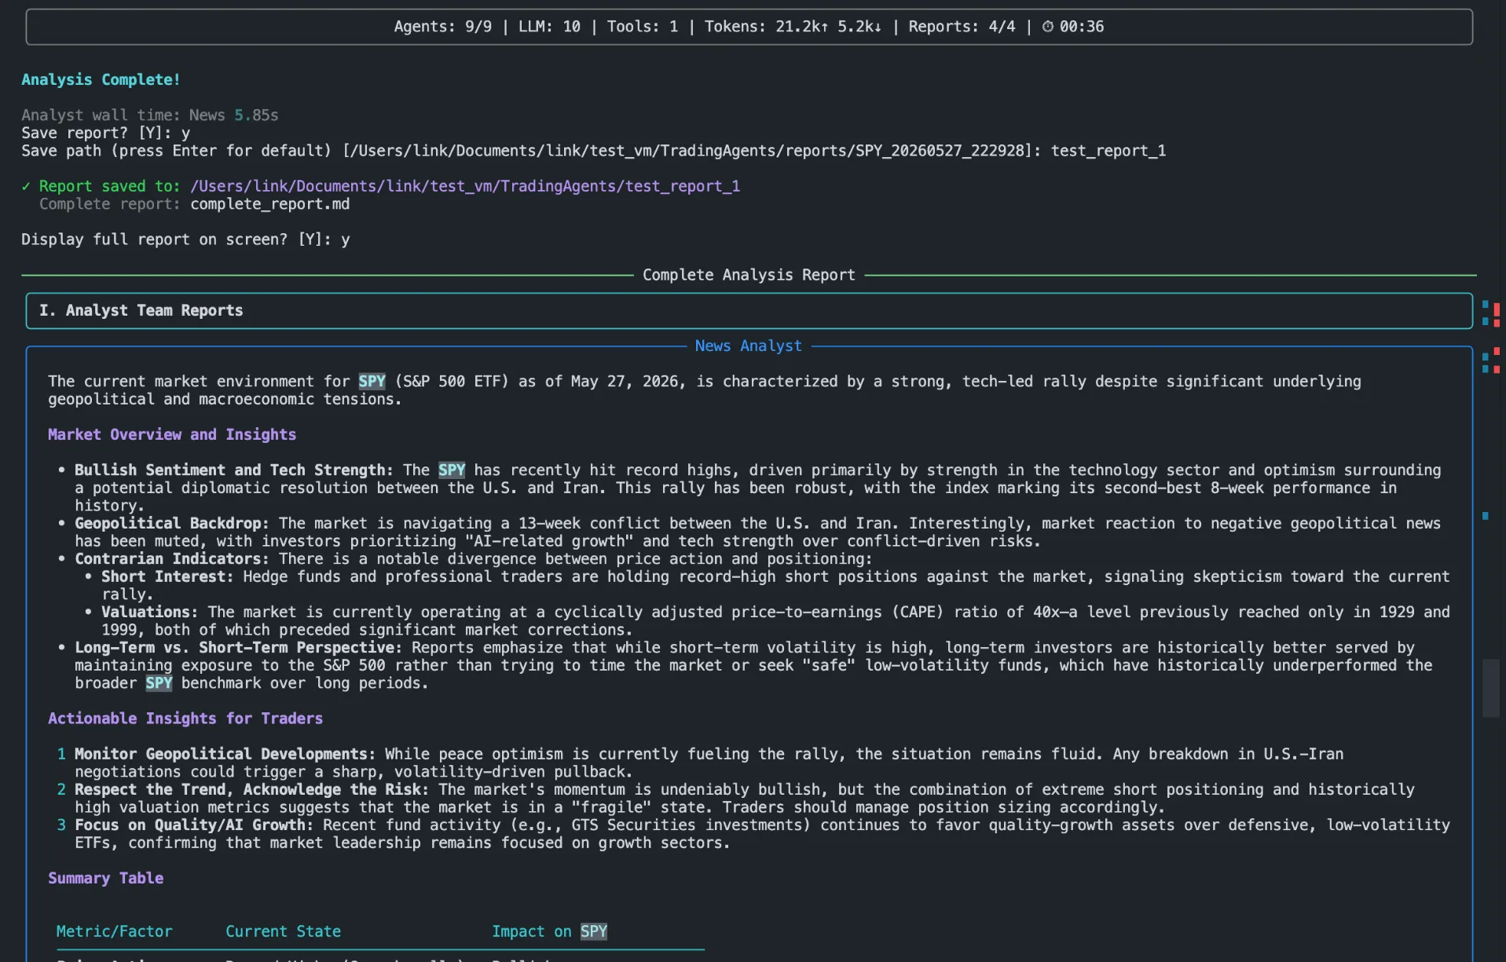This screenshot has height=962, width=1506.
Task: Click the "LLM: 10" status entry
Action: coord(549,27)
